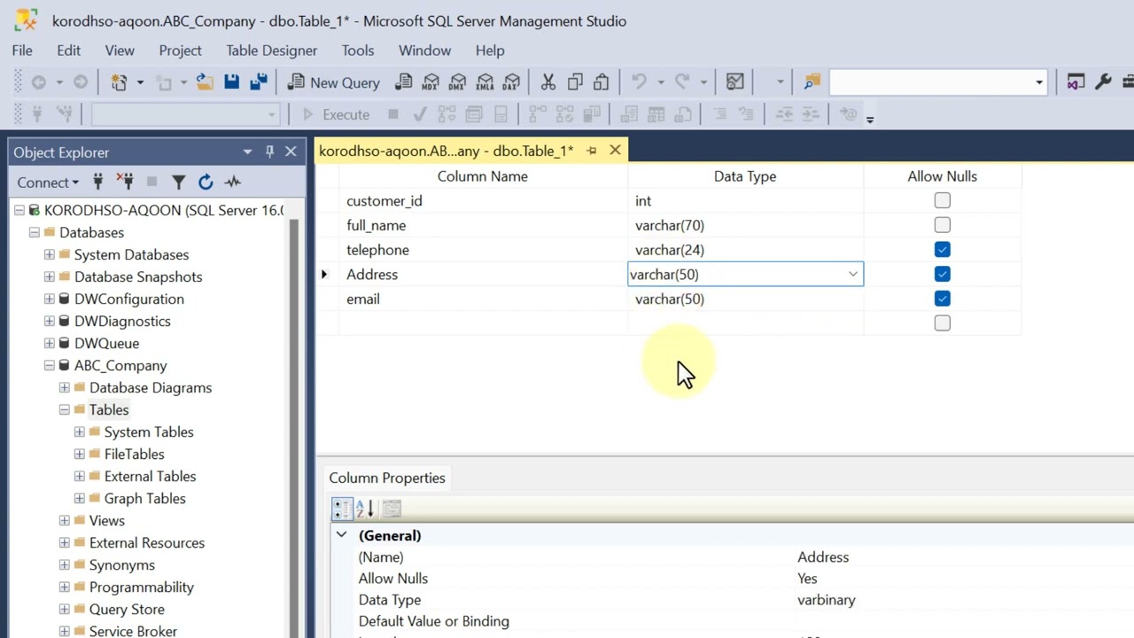The image size is (1134, 638).
Task: Open the Edit menu
Action: click(68, 51)
